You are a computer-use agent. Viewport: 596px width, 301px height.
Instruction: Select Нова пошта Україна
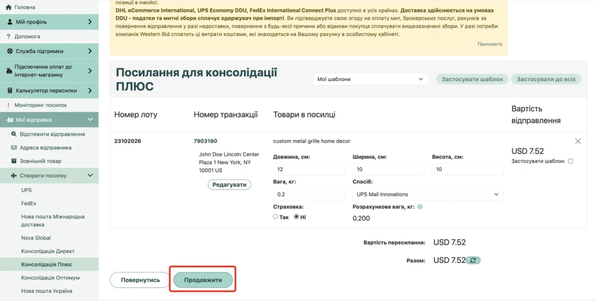click(47, 291)
